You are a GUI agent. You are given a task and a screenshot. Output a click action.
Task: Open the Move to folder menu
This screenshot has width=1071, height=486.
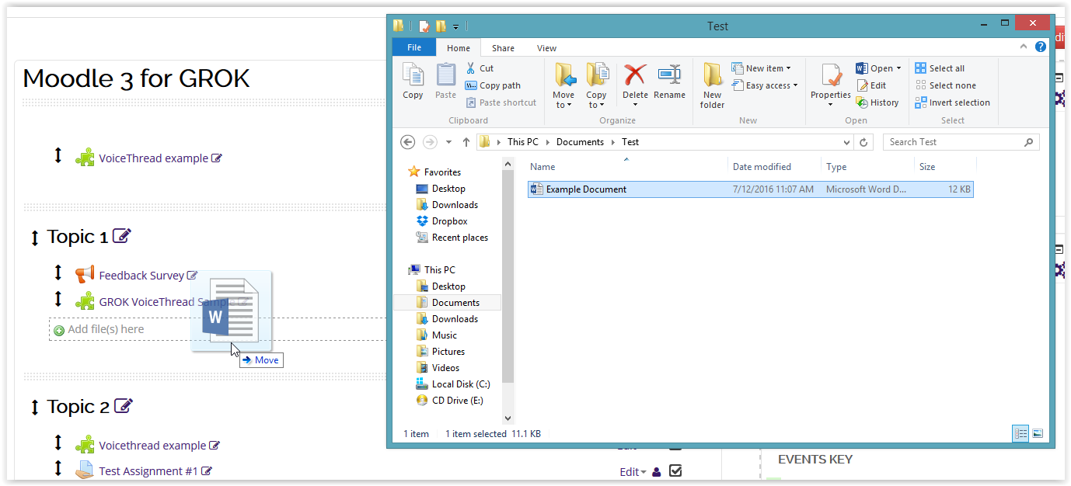[x=563, y=85]
